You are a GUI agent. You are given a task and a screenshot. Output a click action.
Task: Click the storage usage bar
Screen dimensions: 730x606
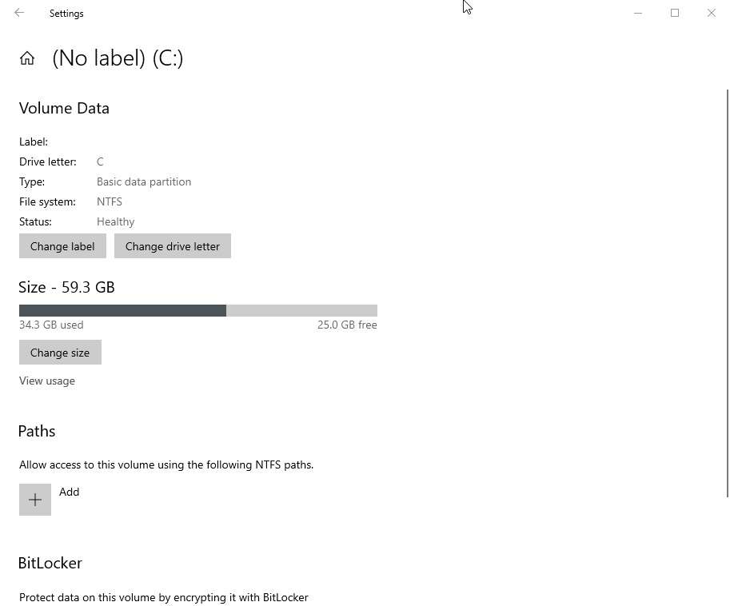197,310
